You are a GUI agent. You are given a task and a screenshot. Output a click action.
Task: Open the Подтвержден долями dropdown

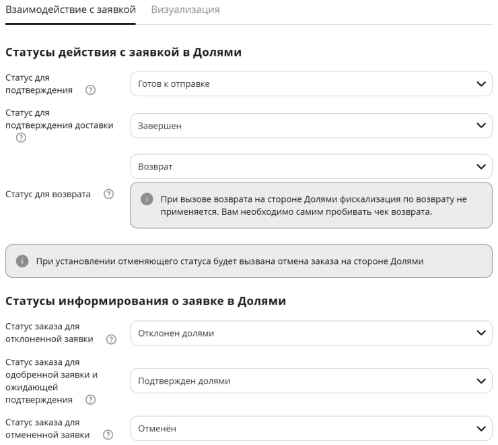pyautogui.click(x=311, y=380)
